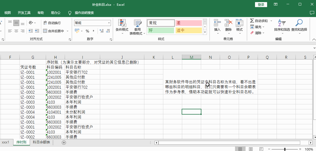Open the 易办公 ribbon tab
Screen dimensions: 316x151
point(56,13)
